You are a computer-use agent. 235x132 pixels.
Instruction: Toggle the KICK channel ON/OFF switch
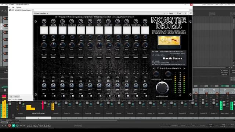(44, 85)
